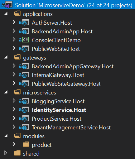
Task: Collapse the gateways folder arrow
Action: (6, 57)
